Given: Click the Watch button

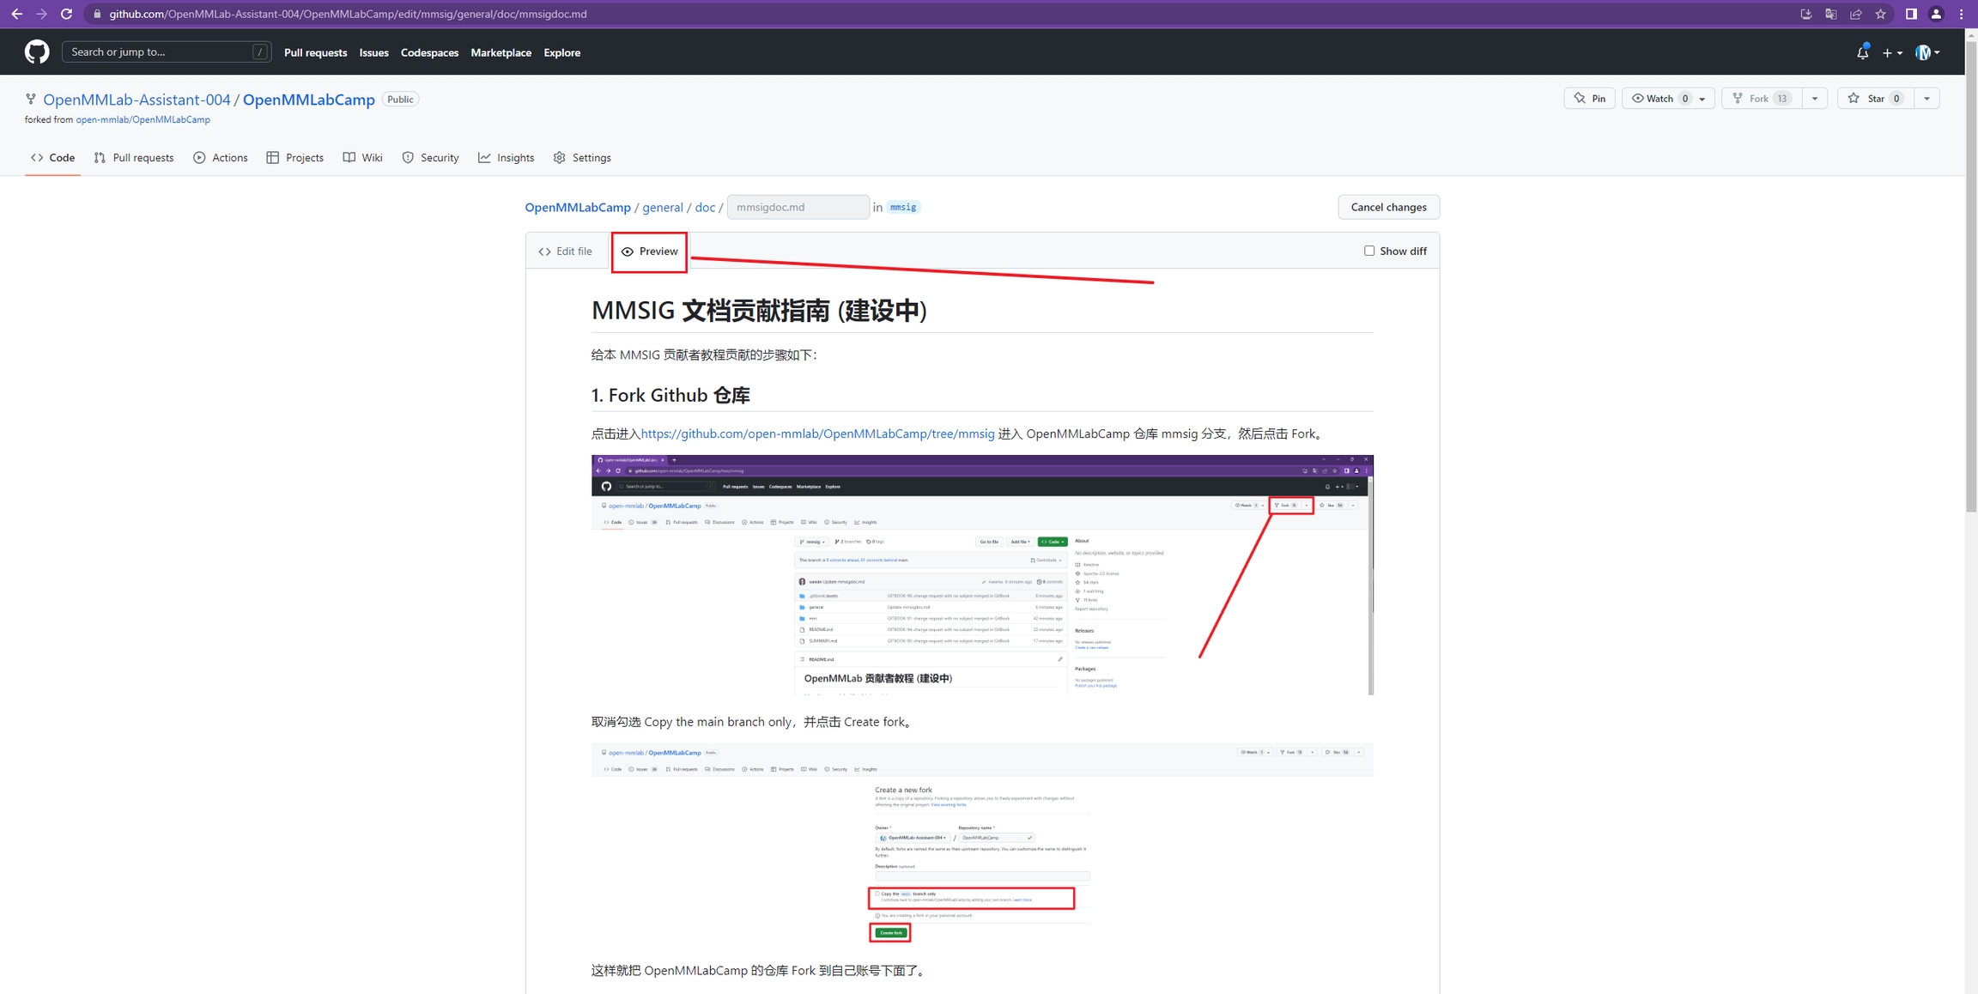Looking at the screenshot, I should point(1659,99).
